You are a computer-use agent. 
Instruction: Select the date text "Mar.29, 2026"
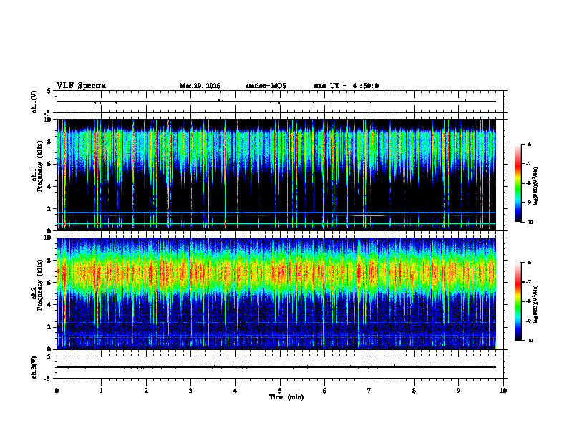(x=200, y=86)
